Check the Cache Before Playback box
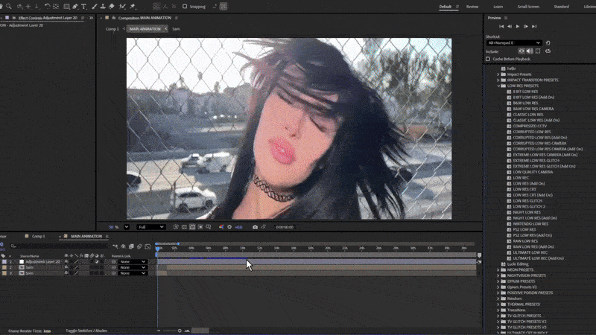Viewport: 596px width, 335px height. pyautogui.click(x=489, y=59)
